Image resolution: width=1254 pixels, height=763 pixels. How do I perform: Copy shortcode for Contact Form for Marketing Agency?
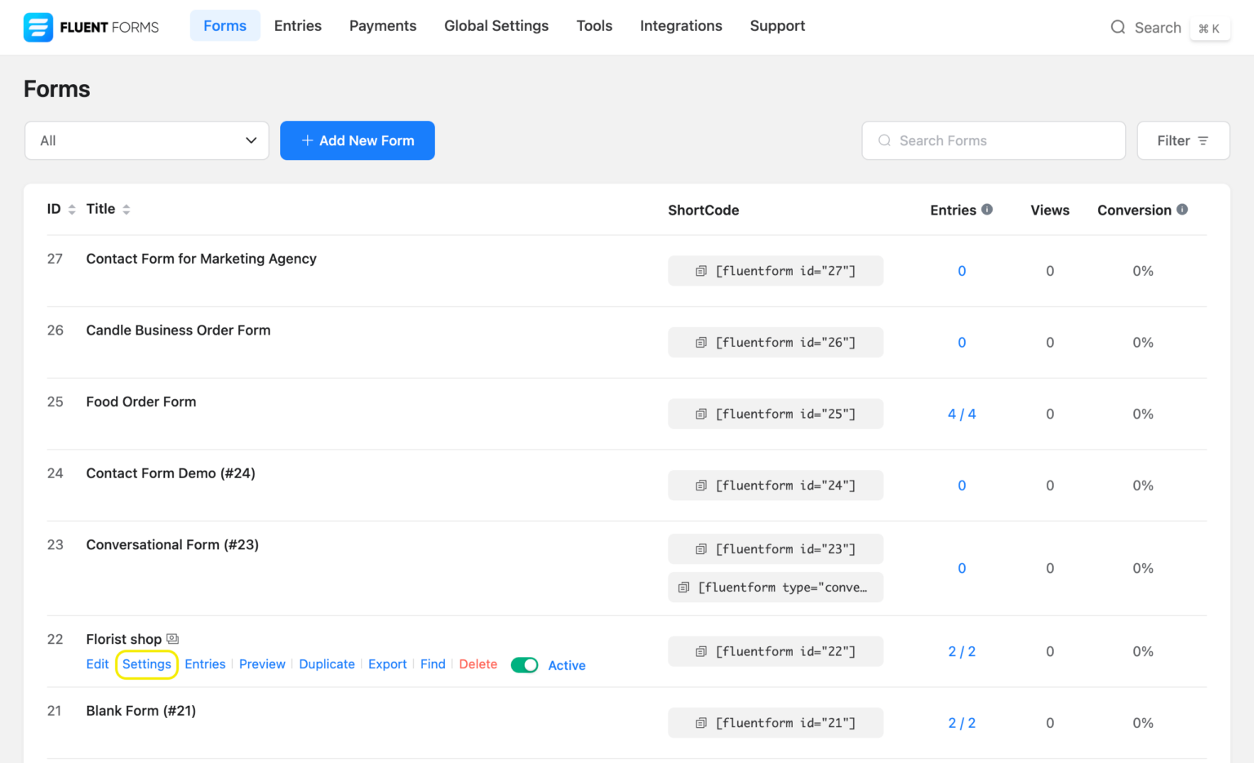point(700,270)
